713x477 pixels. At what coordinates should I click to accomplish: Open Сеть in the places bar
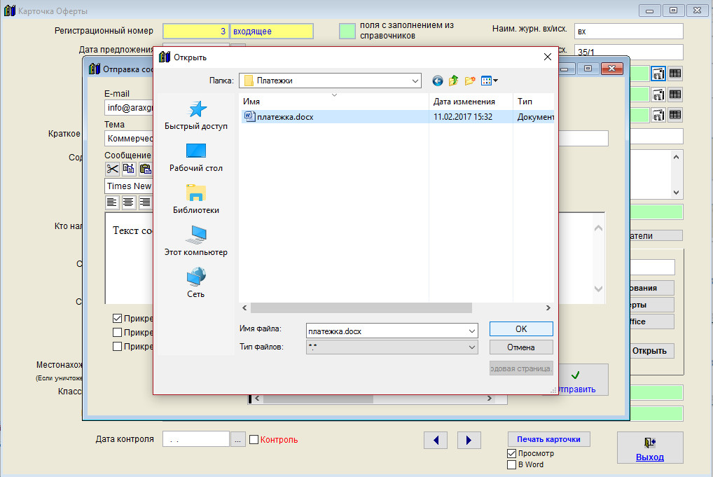tap(196, 283)
